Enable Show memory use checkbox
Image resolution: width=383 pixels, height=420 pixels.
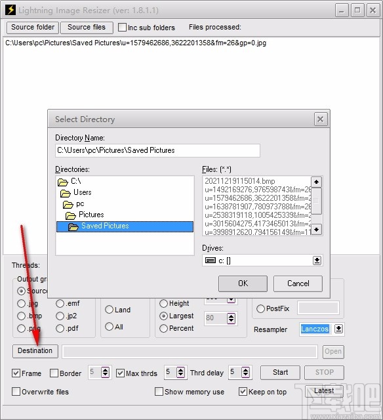(x=159, y=392)
